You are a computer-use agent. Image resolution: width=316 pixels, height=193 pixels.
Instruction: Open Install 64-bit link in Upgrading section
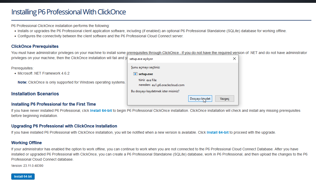coord(218,132)
